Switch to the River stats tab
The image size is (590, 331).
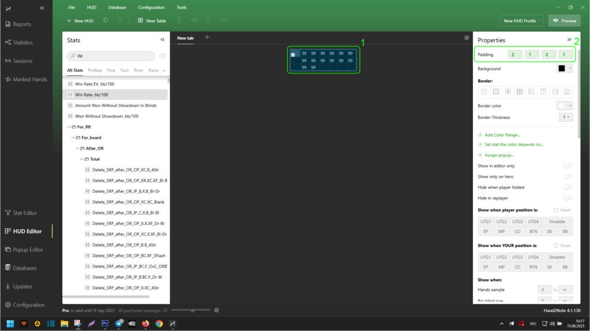[x=138, y=70]
